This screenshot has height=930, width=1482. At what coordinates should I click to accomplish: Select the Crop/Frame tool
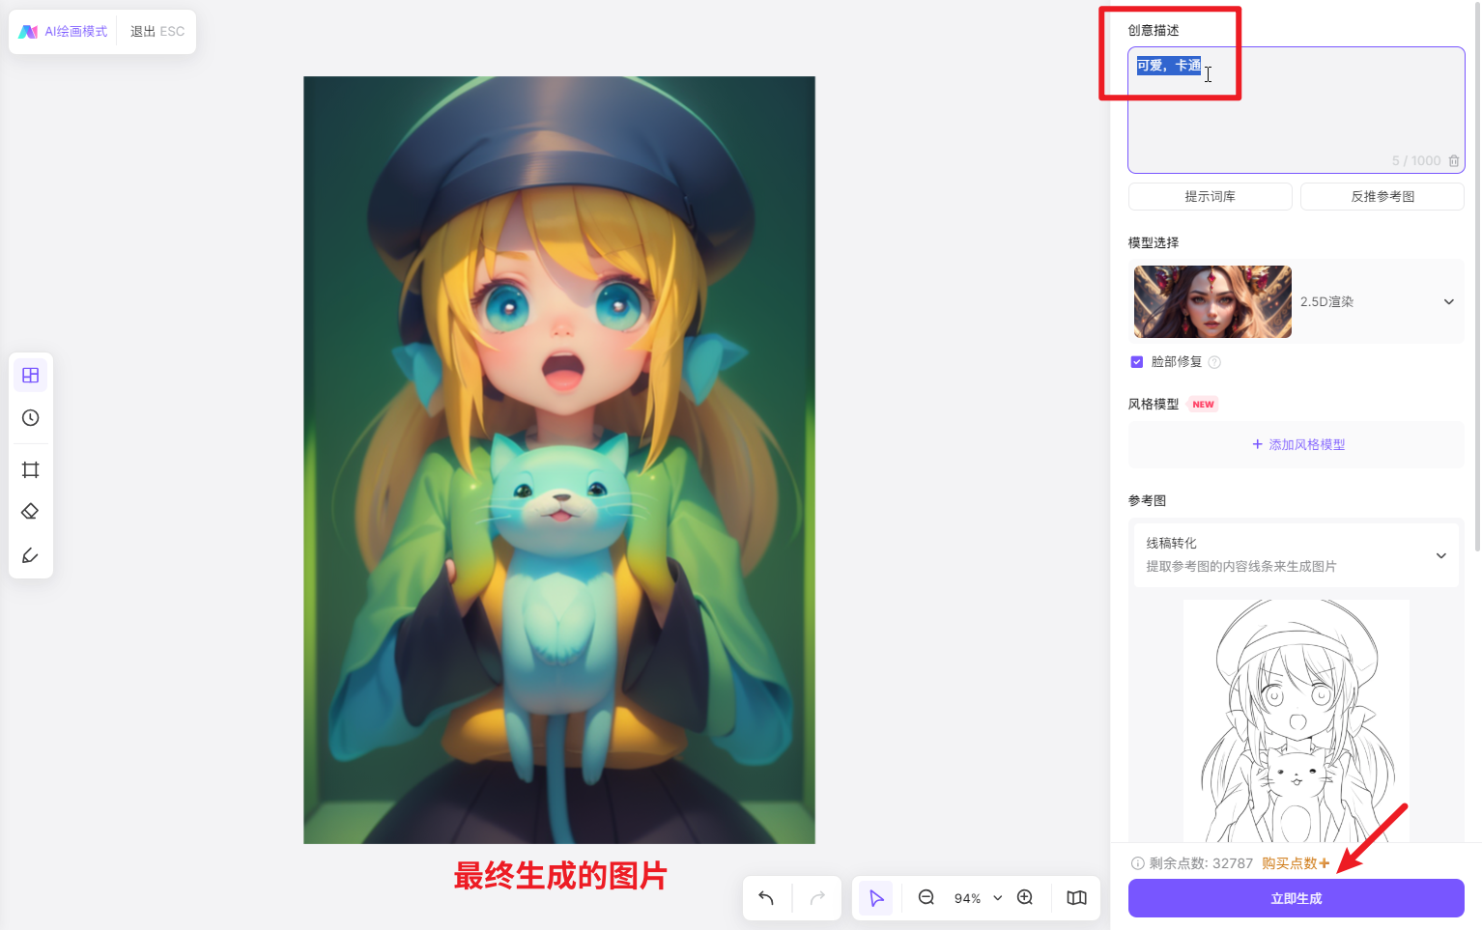[30, 469]
